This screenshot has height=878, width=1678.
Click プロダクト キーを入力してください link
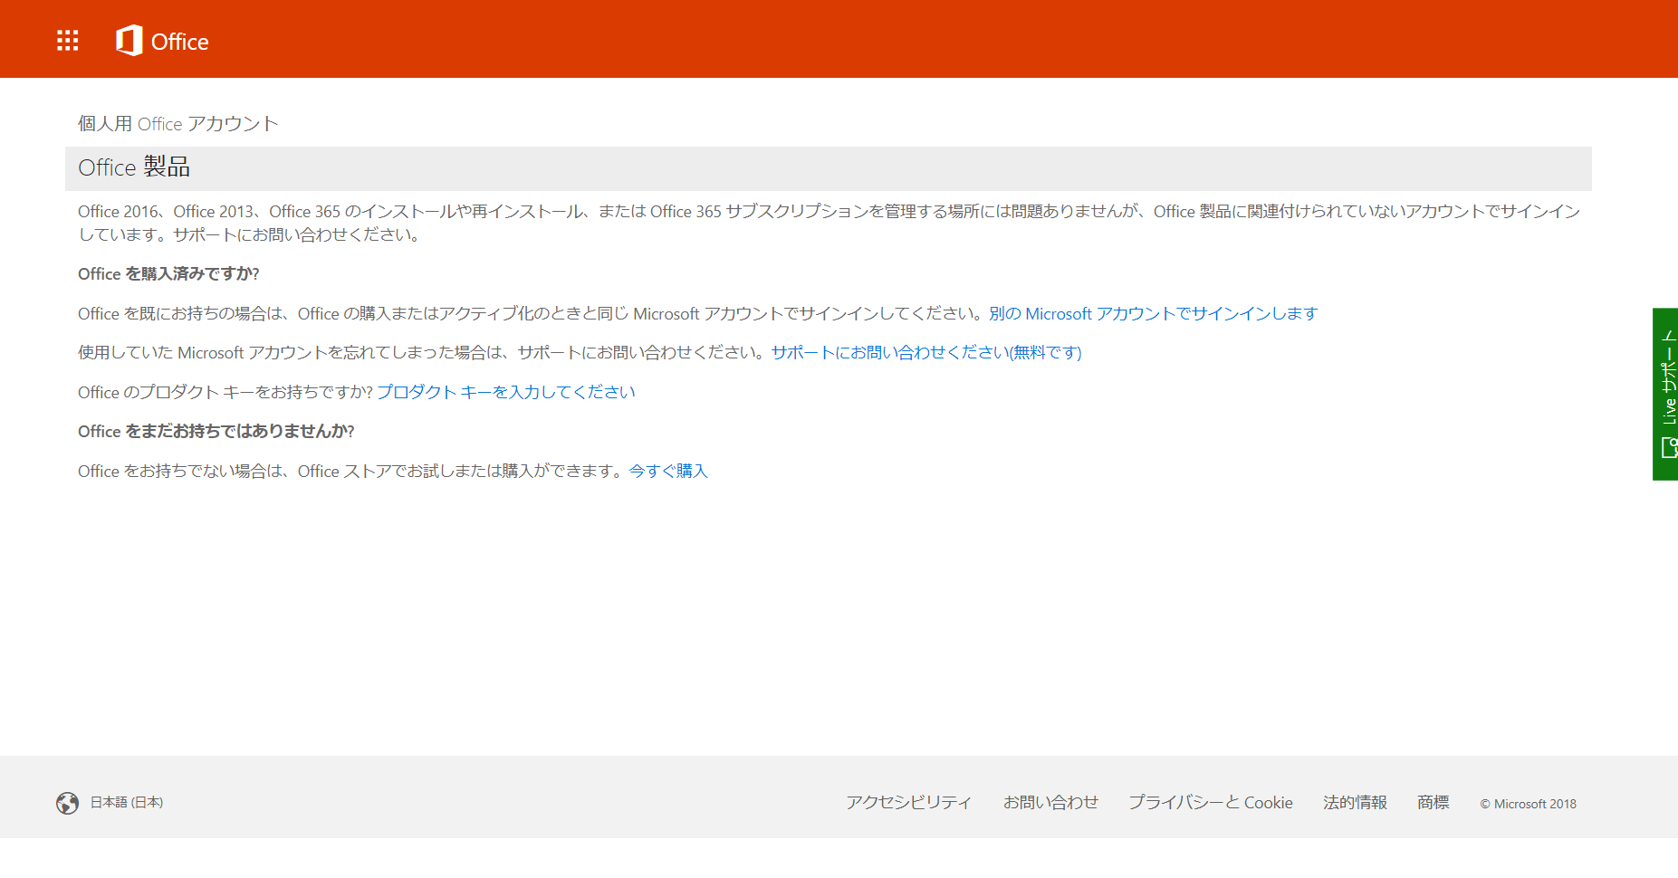[506, 392]
